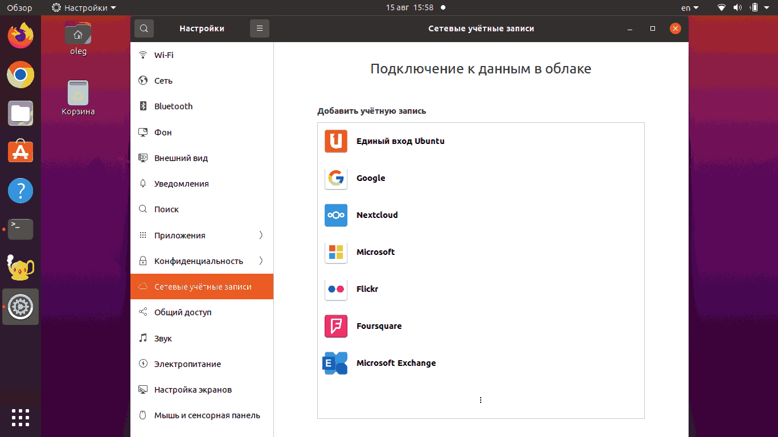
Task: Open Terminal from the dock
Action: [21, 229]
